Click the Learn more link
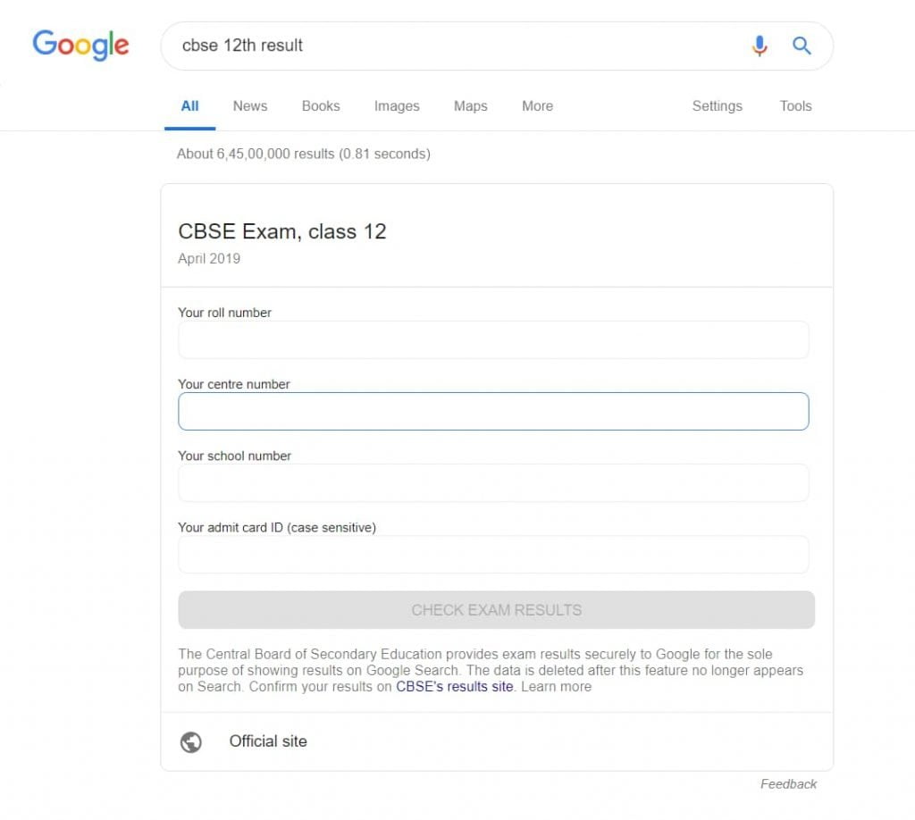The width and height of the screenshot is (915, 820). pyautogui.click(x=555, y=686)
